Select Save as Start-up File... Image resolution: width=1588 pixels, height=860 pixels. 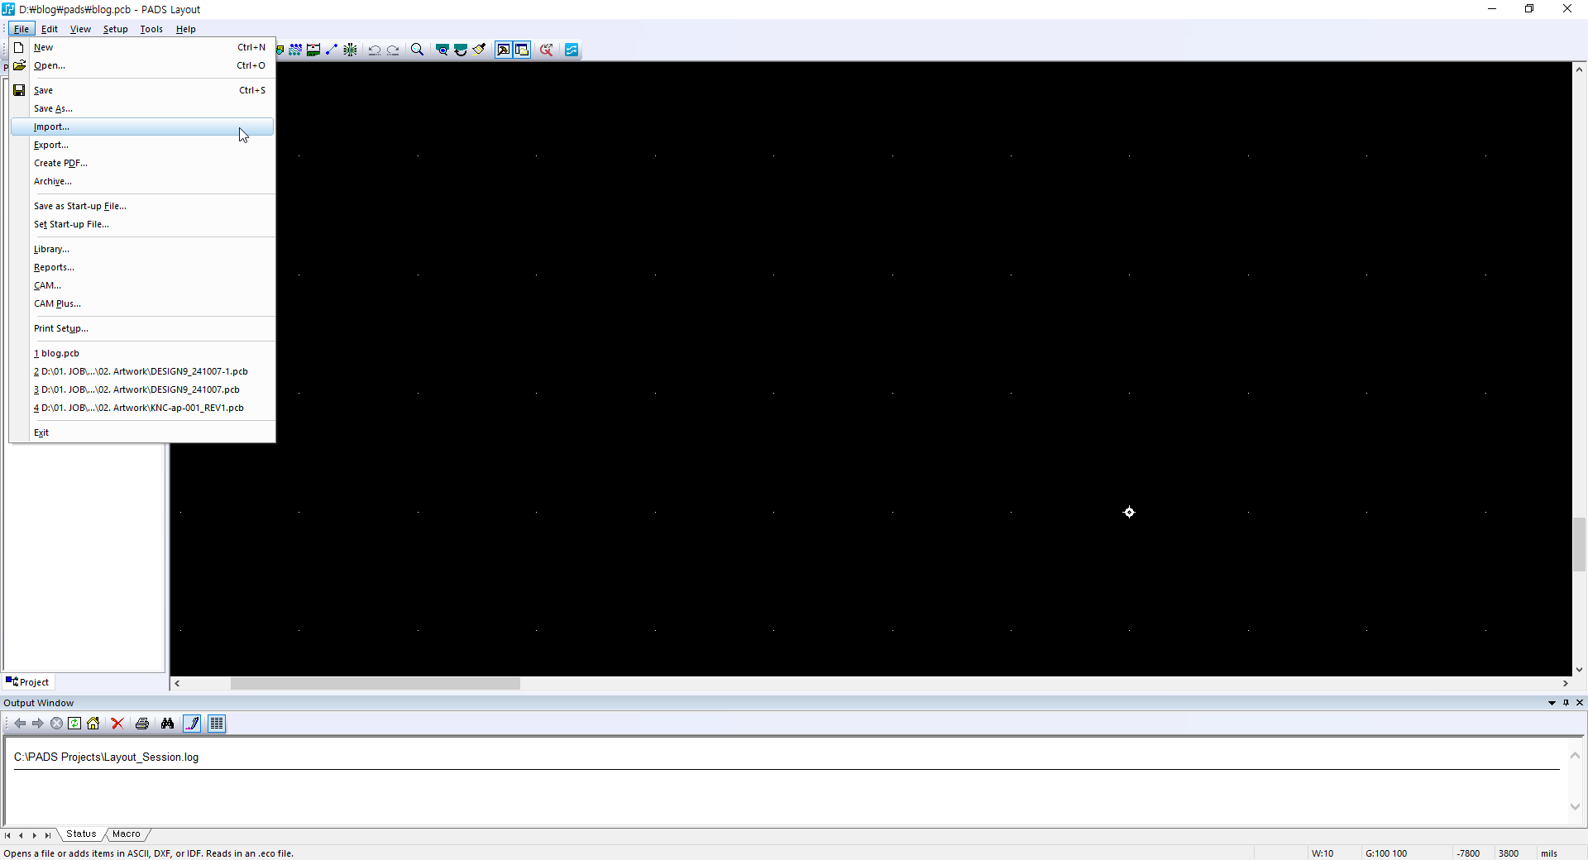[142, 206]
